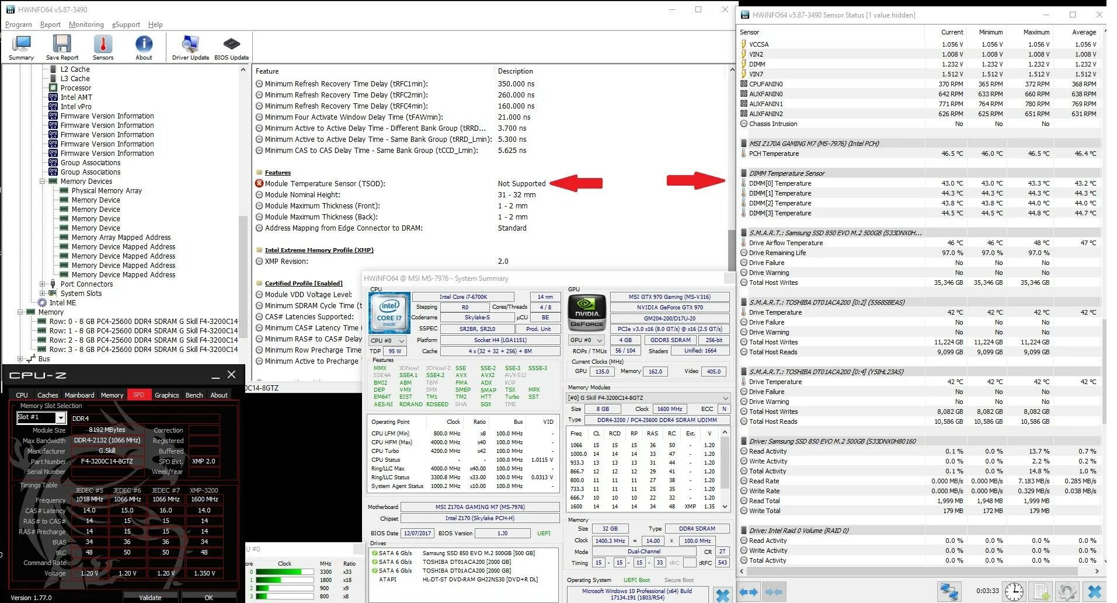Switch to the Caches tab in CPU-Z
The width and height of the screenshot is (1117, 603).
(x=47, y=395)
